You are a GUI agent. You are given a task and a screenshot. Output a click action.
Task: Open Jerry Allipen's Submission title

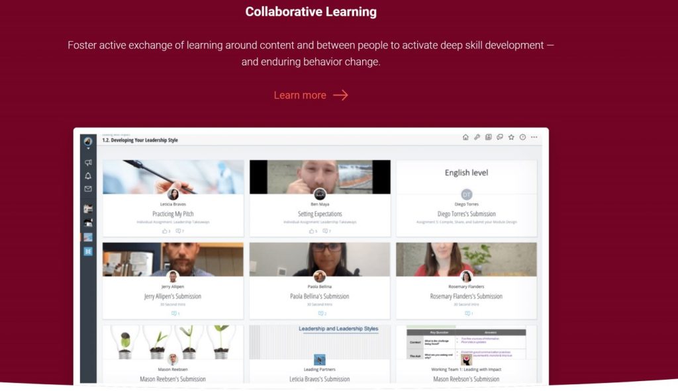(x=173, y=296)
